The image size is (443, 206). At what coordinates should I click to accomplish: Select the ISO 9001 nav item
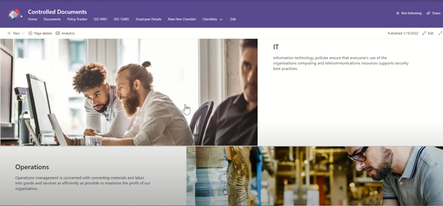tap(101, 19)
